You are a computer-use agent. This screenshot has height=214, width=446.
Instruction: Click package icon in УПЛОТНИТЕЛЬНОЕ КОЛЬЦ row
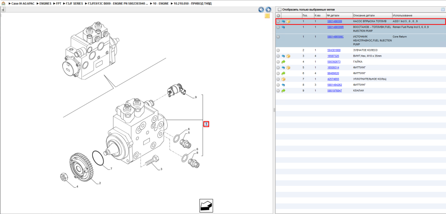coord(283,79)
